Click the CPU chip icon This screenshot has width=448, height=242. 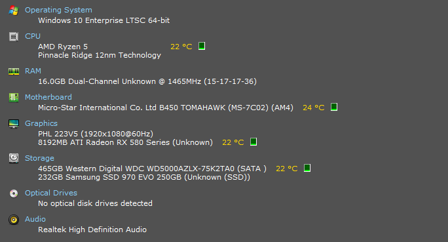[x=14, y=37]
